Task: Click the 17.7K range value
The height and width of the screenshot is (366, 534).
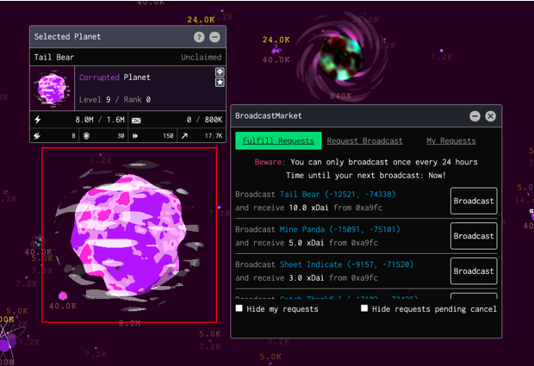Action: (x=214, y=136)
